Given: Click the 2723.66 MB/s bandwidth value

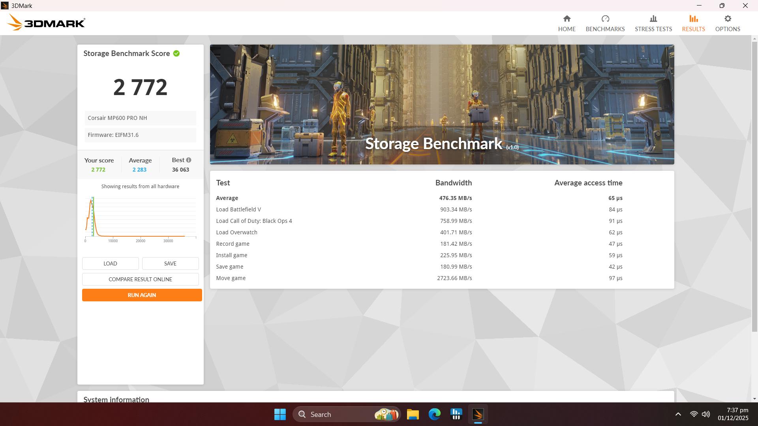Looking at the screenshot, I should [x=454, y=278].
